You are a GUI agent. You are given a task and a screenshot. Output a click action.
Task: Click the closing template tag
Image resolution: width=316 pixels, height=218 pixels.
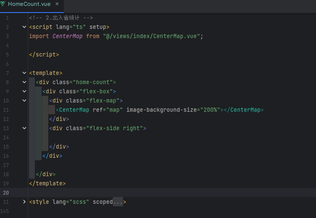(x=47, y=184)
